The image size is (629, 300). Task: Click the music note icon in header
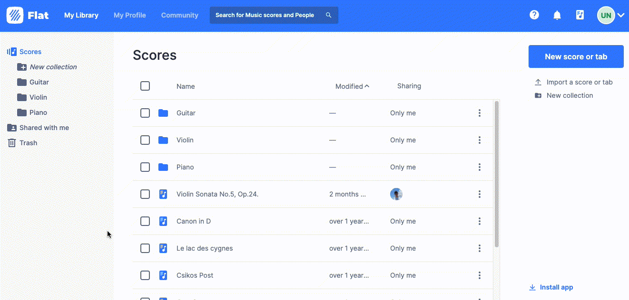(580, 15)
